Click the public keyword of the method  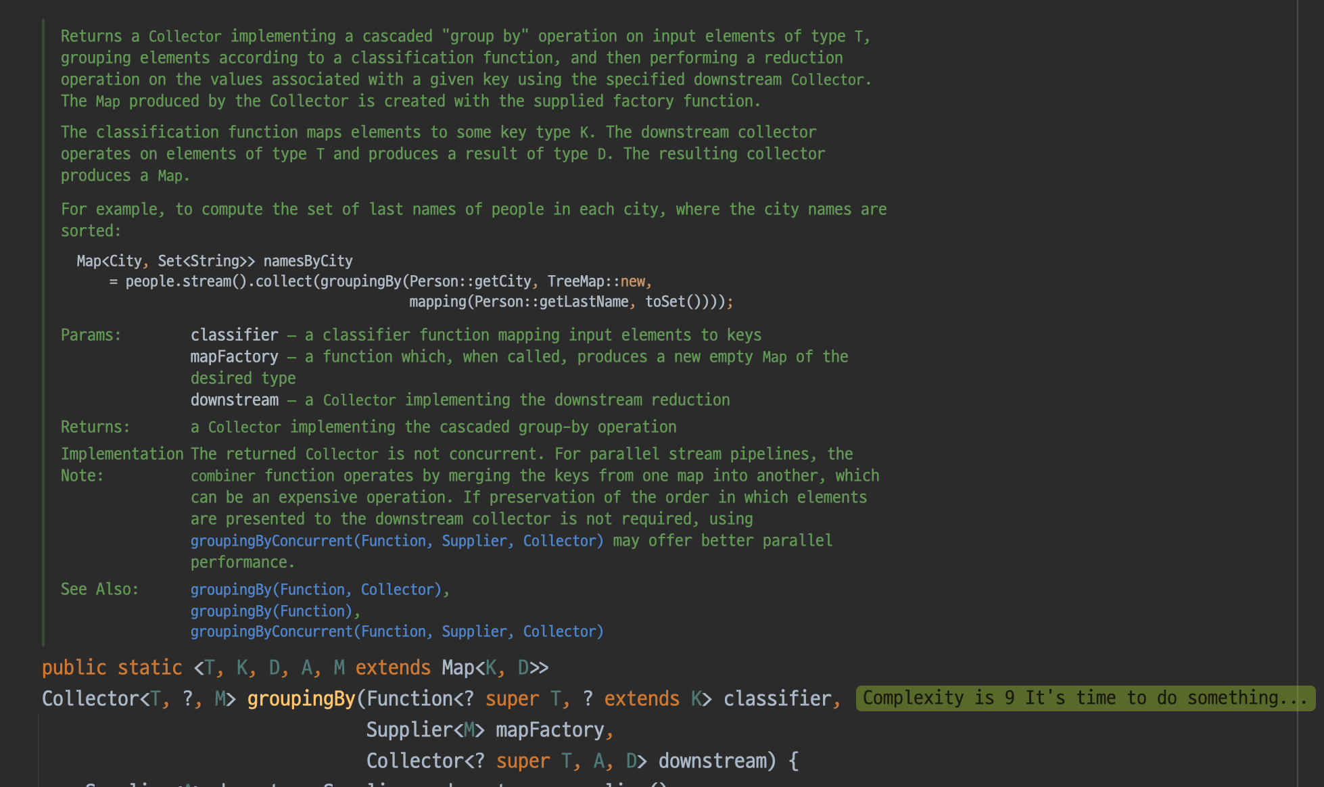(74, 667)
